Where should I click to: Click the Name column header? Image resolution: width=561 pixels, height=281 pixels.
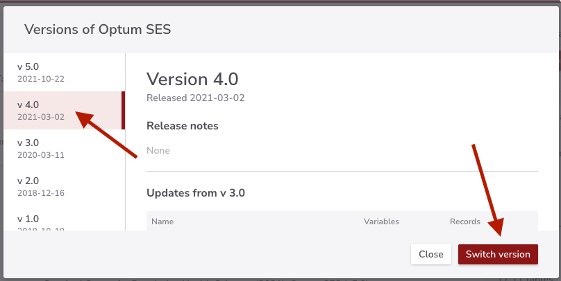click(162, 221)
